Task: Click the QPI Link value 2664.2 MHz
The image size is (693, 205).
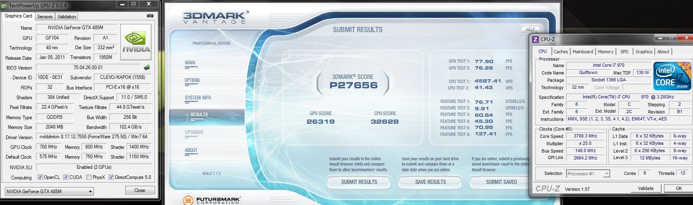Action: pyautogui.click(x=585, y=158)
